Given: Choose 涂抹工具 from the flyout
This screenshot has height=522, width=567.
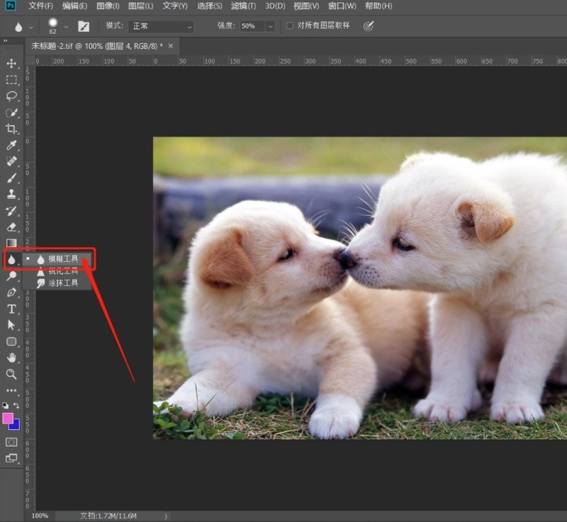Looking at the screenshot, I should pyautogui.click(x=58, y=283).
